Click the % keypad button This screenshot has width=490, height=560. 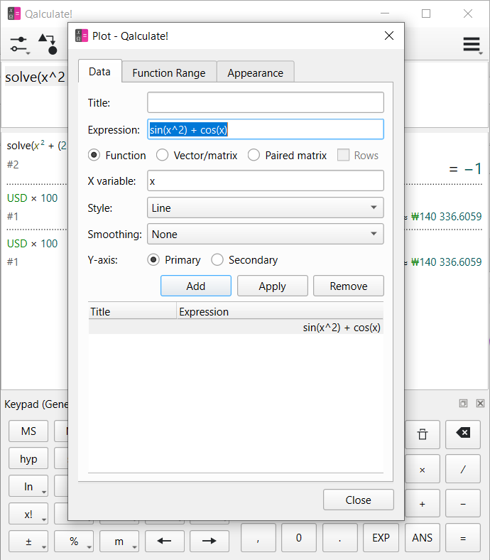(x=74, y=542)
